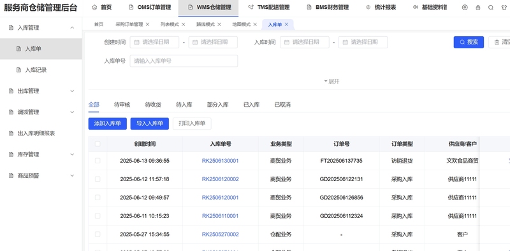This screenshot has height=251, width=510.
Task: Expand the 调拨管理 sidebar group chevron
Action: coord(72,112)
